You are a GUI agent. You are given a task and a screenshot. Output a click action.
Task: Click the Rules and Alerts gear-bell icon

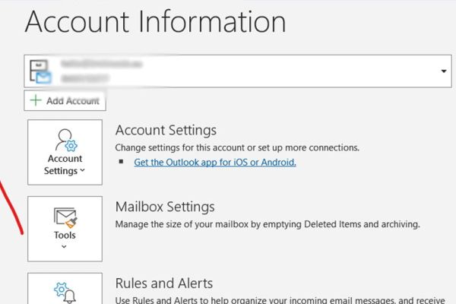pos(65,293)
